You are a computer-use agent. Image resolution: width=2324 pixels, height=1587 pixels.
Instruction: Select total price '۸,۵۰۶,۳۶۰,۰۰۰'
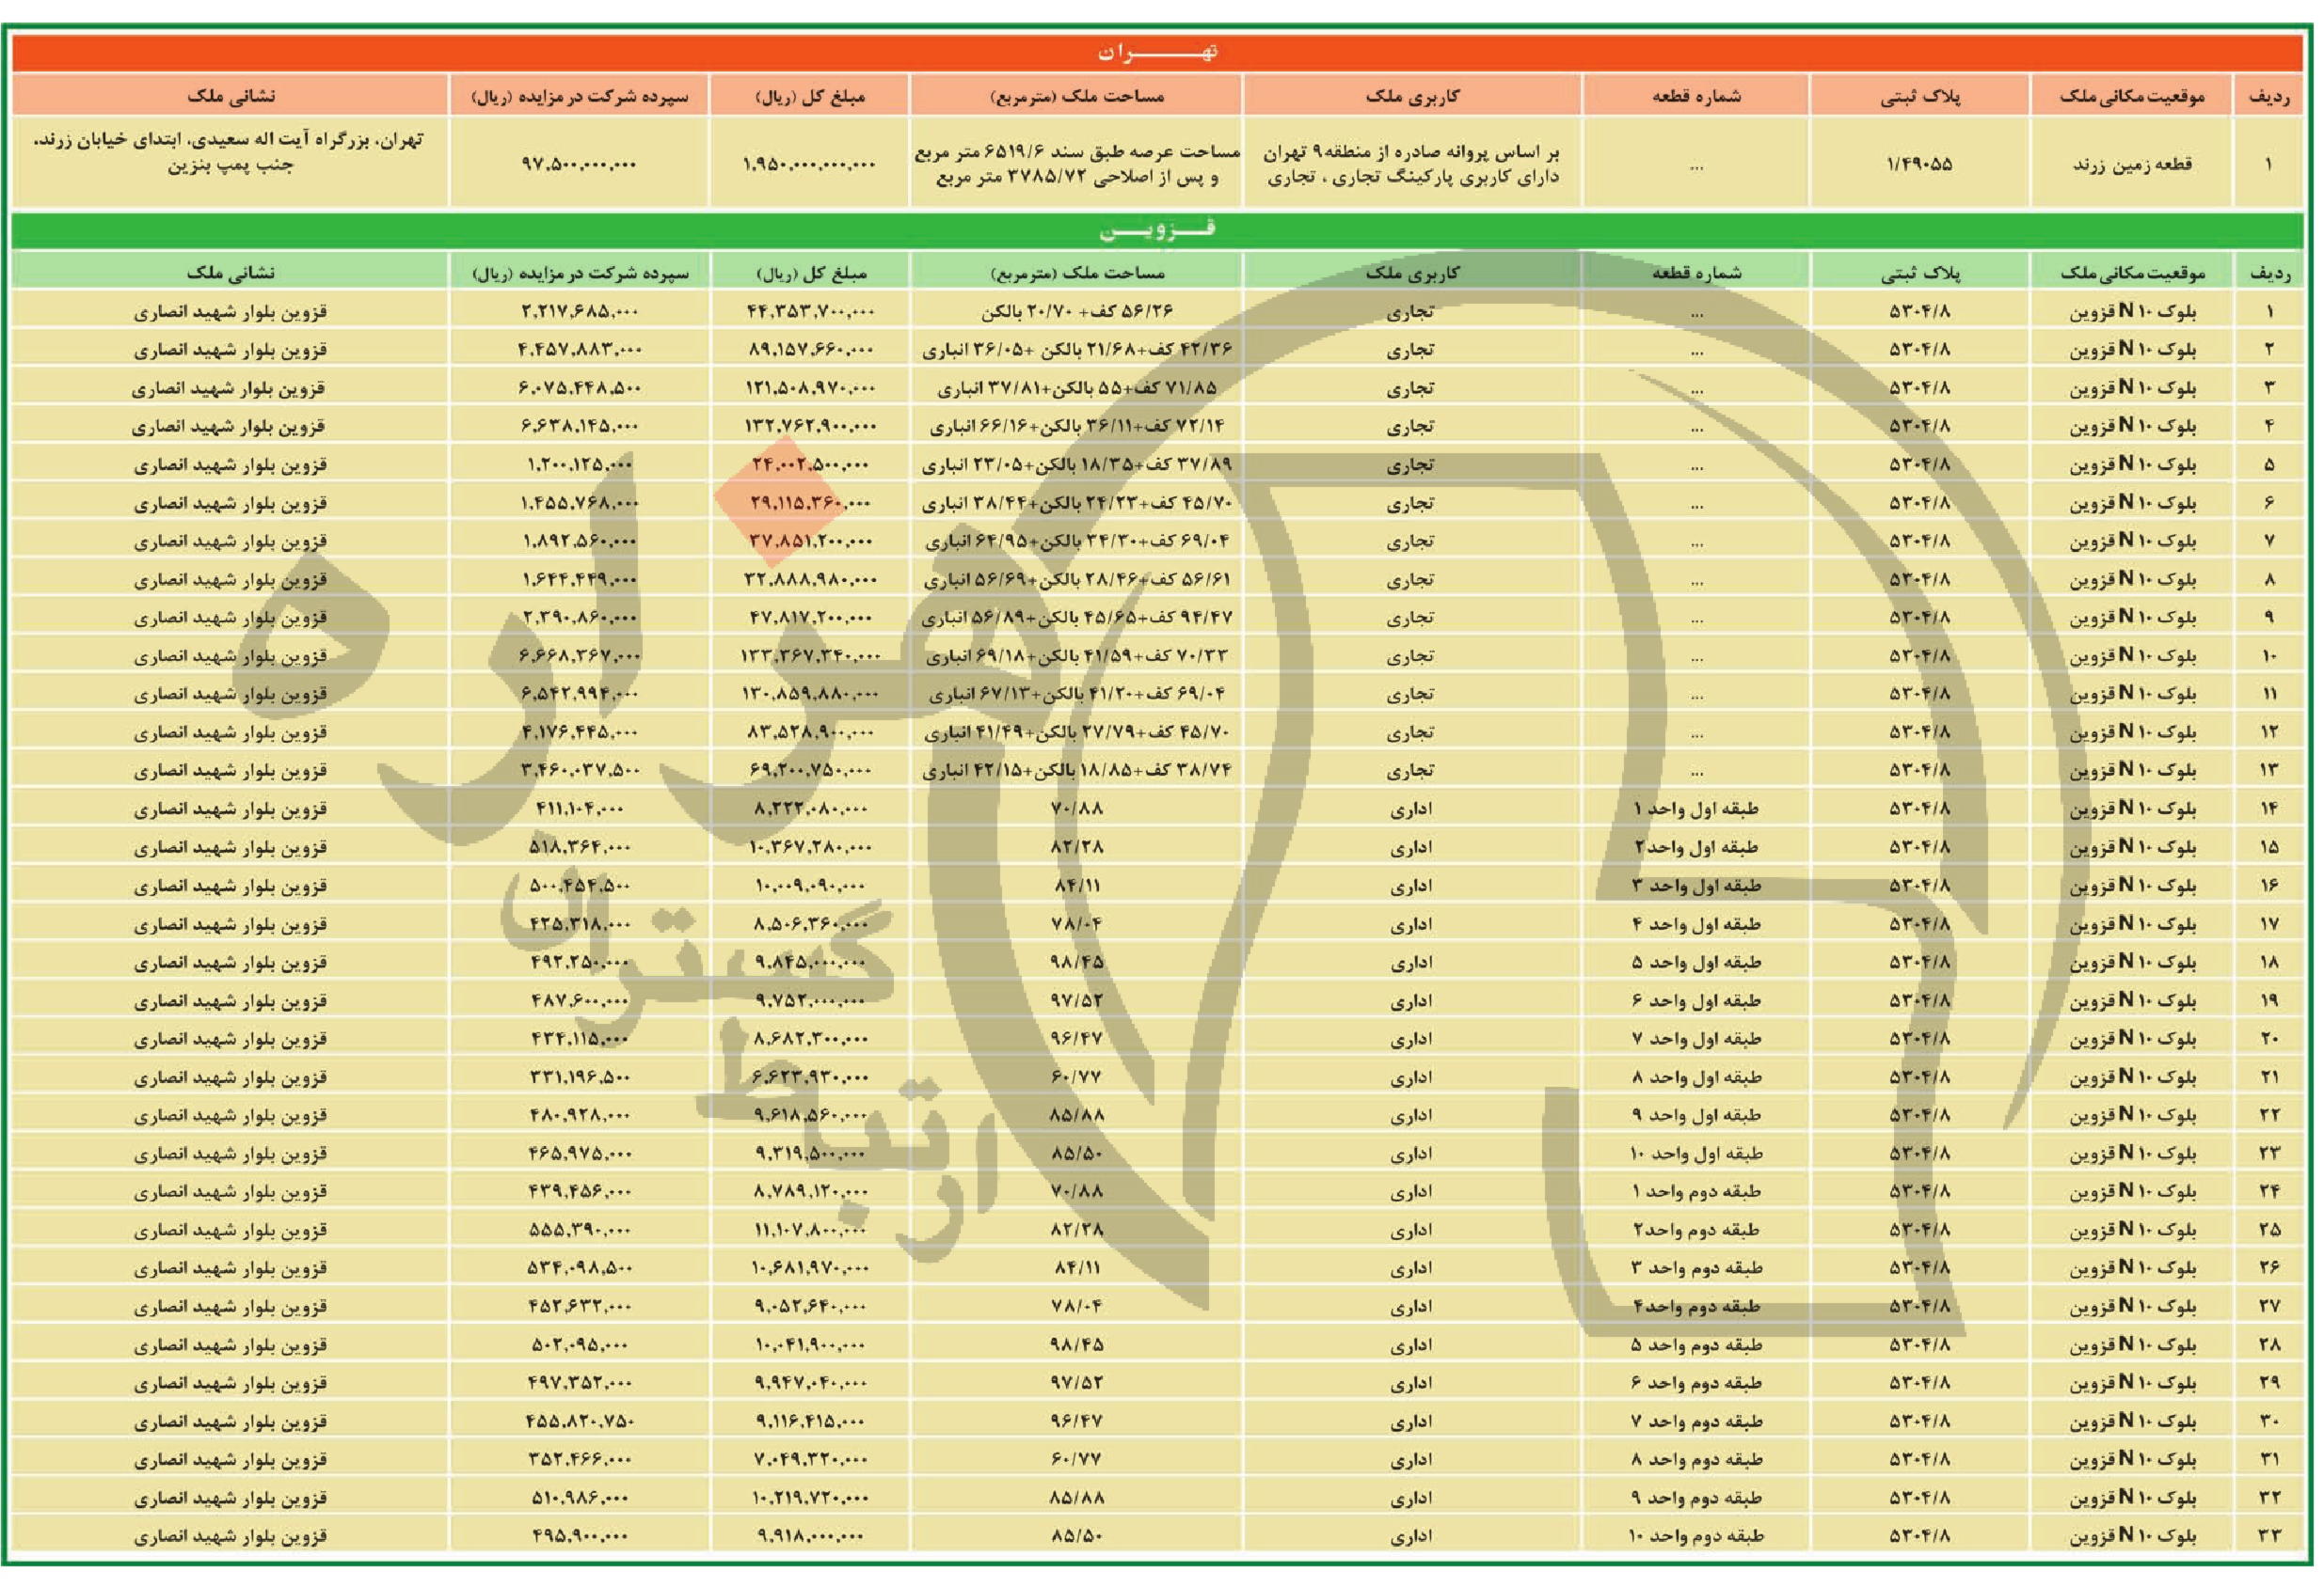coord(809,923)
